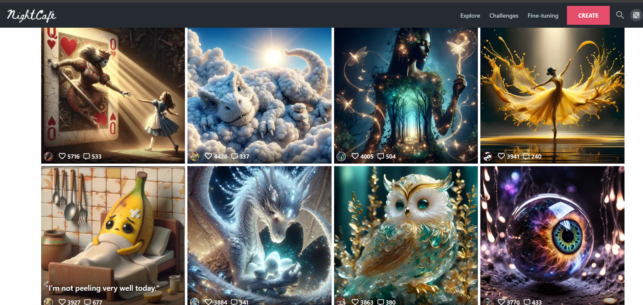Like the sick banana image
Screen dimensions: 643x305
click(62, 302)
